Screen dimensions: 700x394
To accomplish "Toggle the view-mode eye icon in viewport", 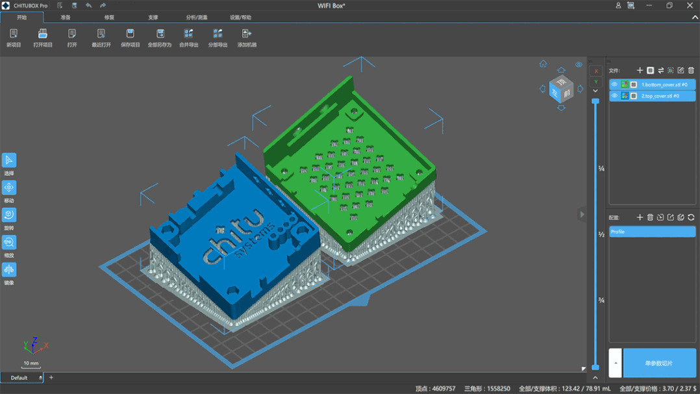I will coord(579,65).
